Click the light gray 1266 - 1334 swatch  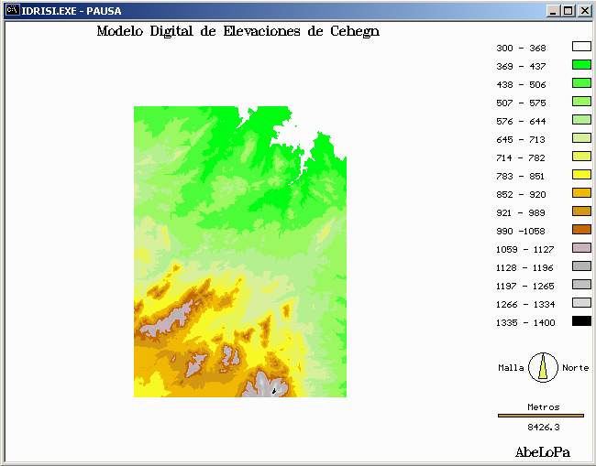(581, 303)
